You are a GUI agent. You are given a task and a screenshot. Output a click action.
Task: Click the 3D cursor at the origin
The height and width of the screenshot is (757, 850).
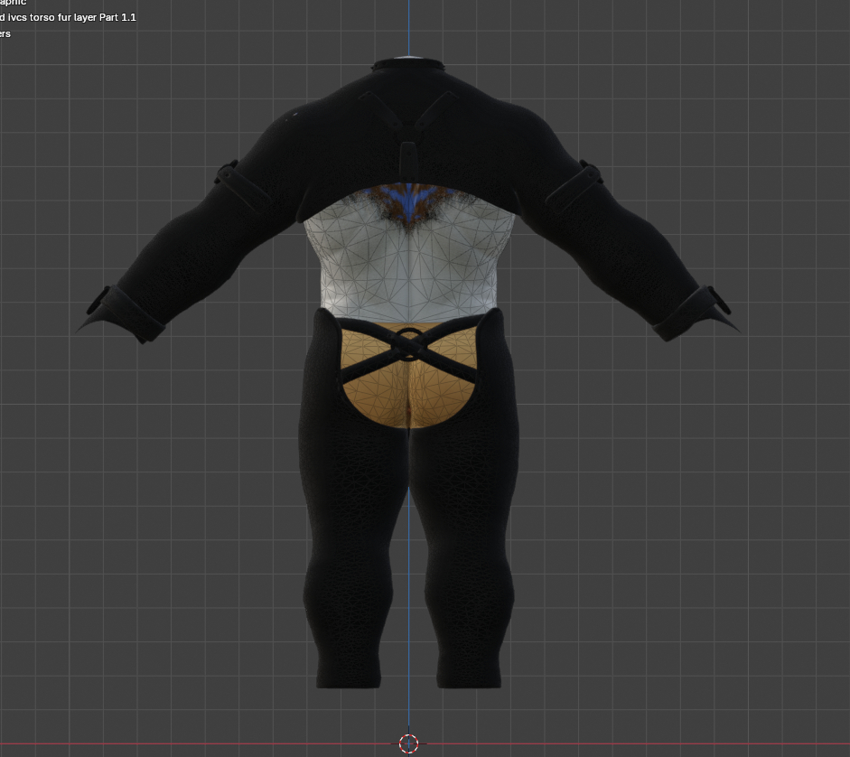(x=408, y=743)
